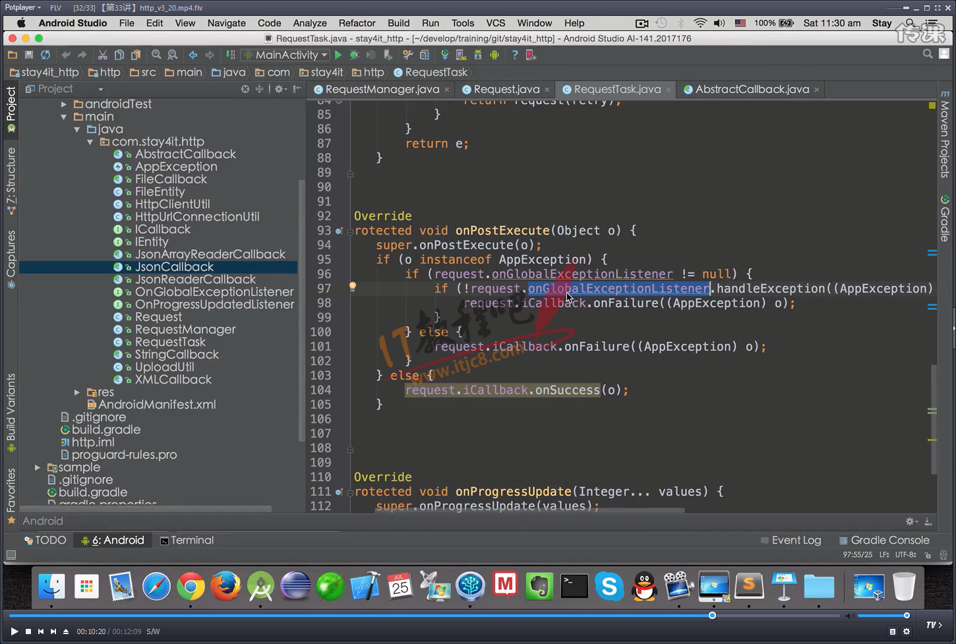Click Potplayer play button

pyautogui.click(x=14, y=631)
